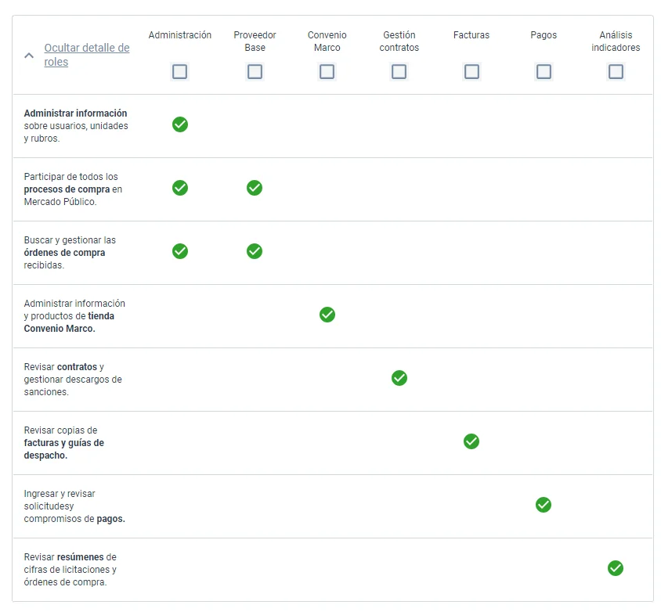Select the Convenio Marco role checkbox
Screen dimensions: 661x612
coord(327,72)
